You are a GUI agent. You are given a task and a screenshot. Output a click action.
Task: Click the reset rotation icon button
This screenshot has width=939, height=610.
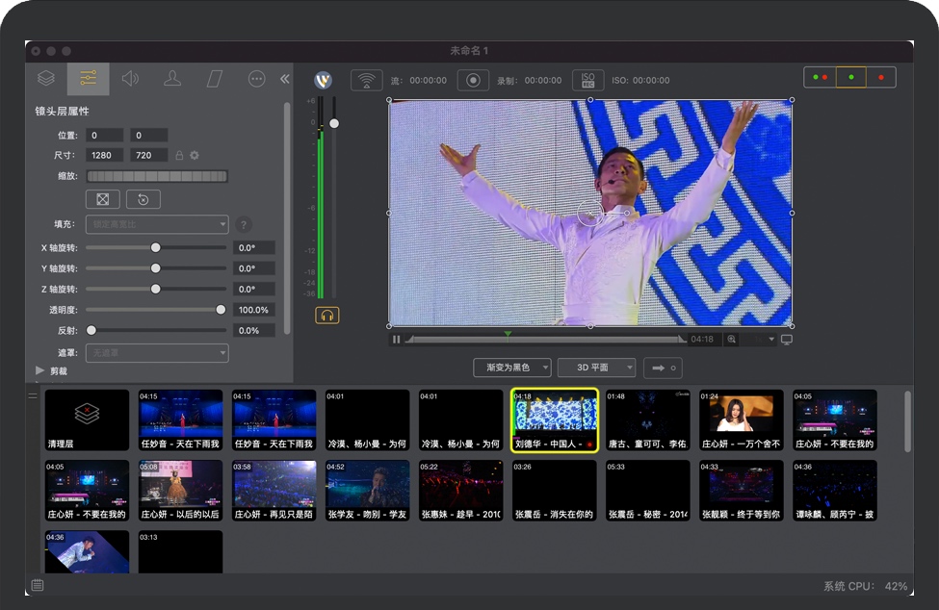tap(143, 199)
